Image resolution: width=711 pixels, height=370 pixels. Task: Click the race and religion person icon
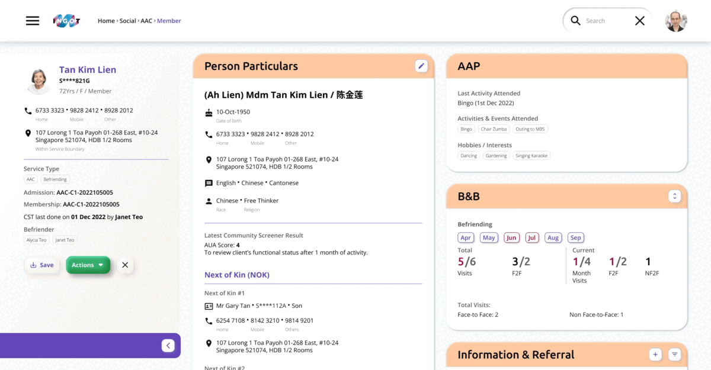click(x=209, y=201)
